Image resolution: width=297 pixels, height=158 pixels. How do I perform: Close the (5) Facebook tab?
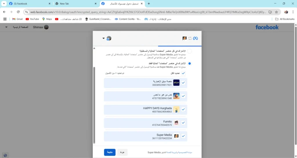click(x=49, y=3)
